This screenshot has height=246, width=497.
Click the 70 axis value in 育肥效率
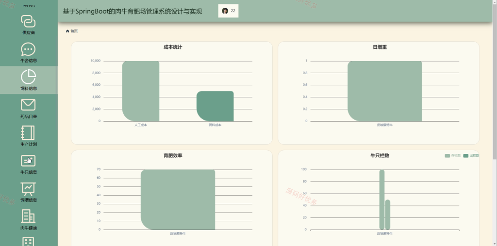(x=99, y=169)
